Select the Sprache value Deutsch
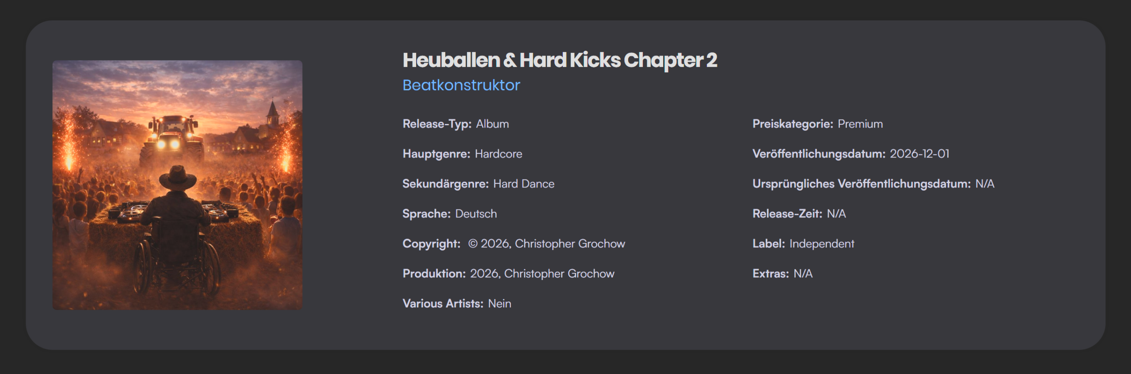This screenshot has height=374, width=1131. pos(476,214)
